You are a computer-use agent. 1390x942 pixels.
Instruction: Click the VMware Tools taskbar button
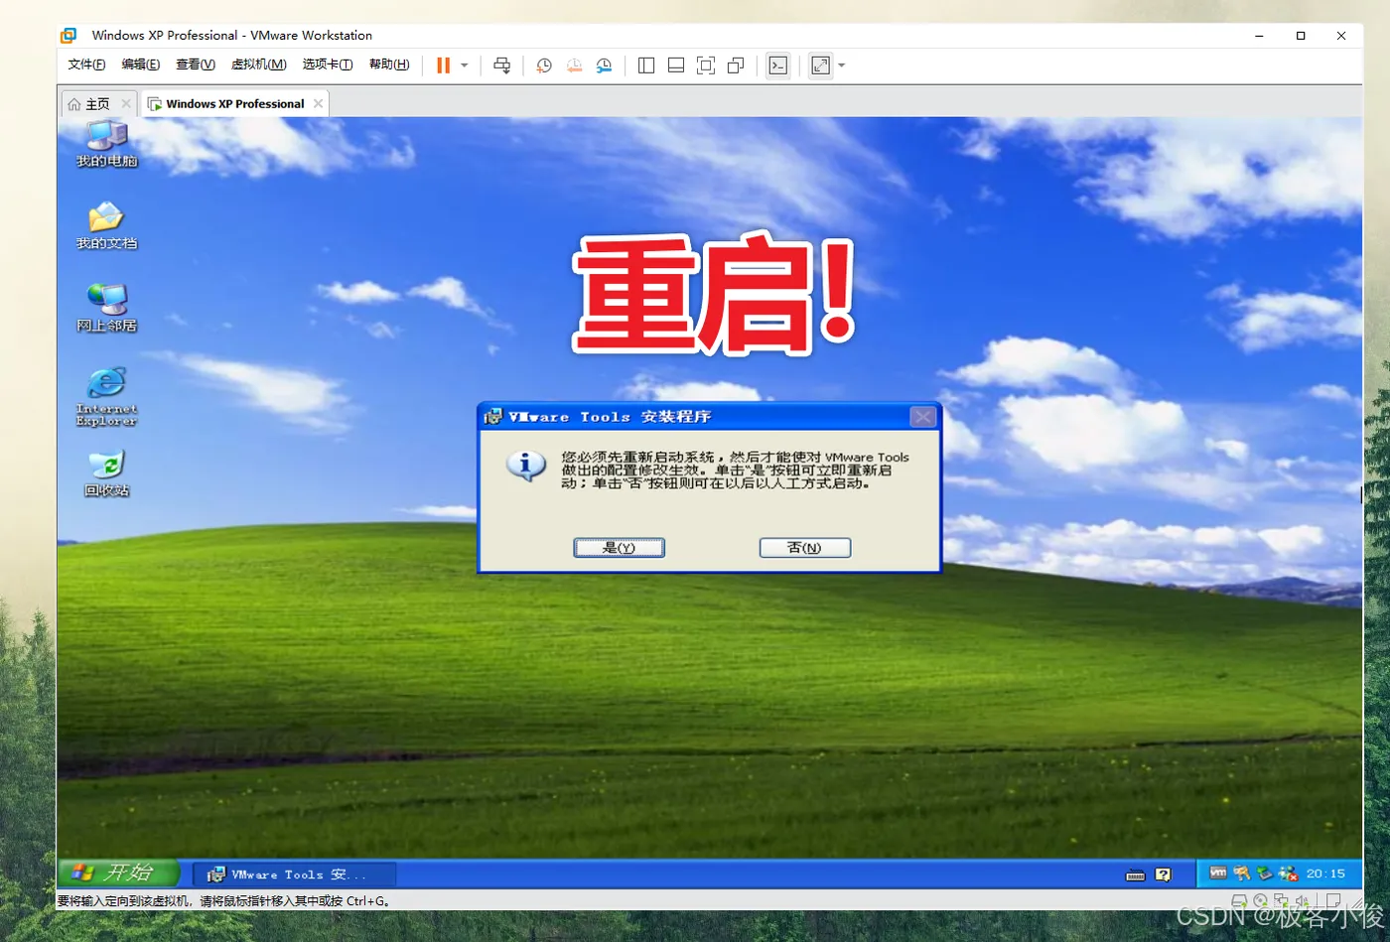(293, 875)
